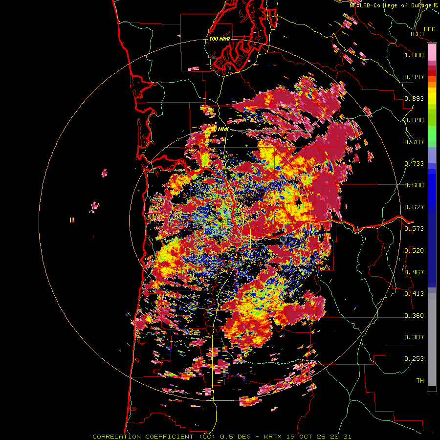The width and height of the screenshot is (440, 440).
Task: Click the 0.627 scale value
Action: pyautogui.click(x=414, y=207)
